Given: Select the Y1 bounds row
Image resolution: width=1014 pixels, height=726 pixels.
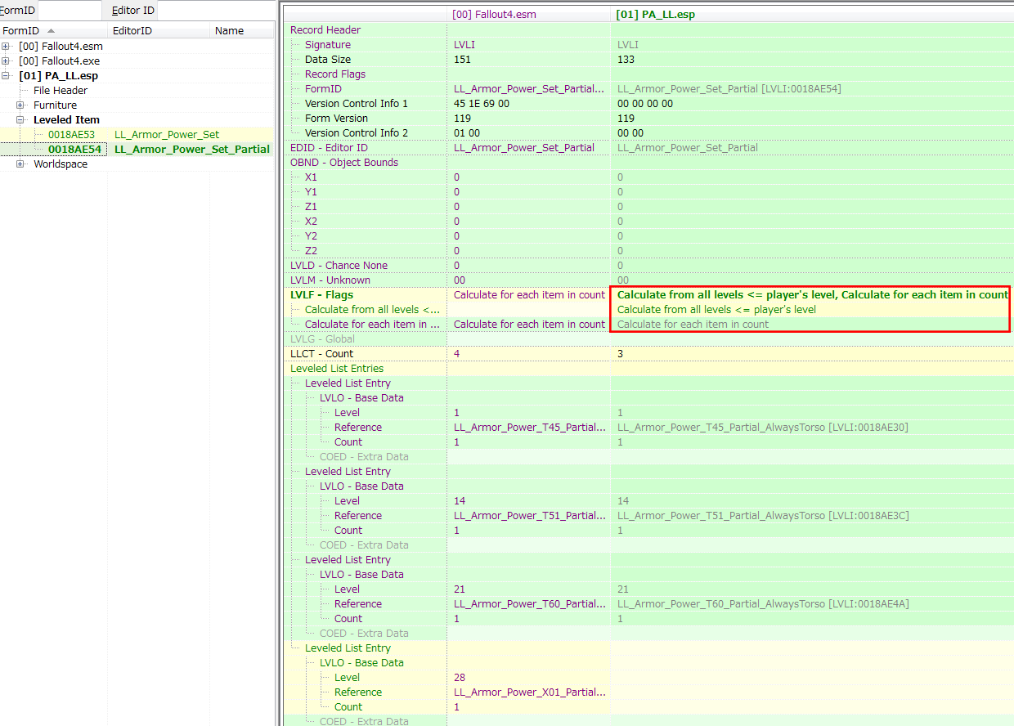Looking at the screenshot, I should coord(311,191).
